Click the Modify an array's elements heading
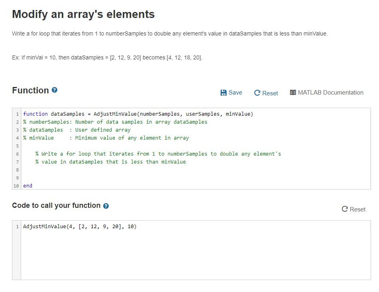The image size is (379, 292). click(x=83, y=14)
